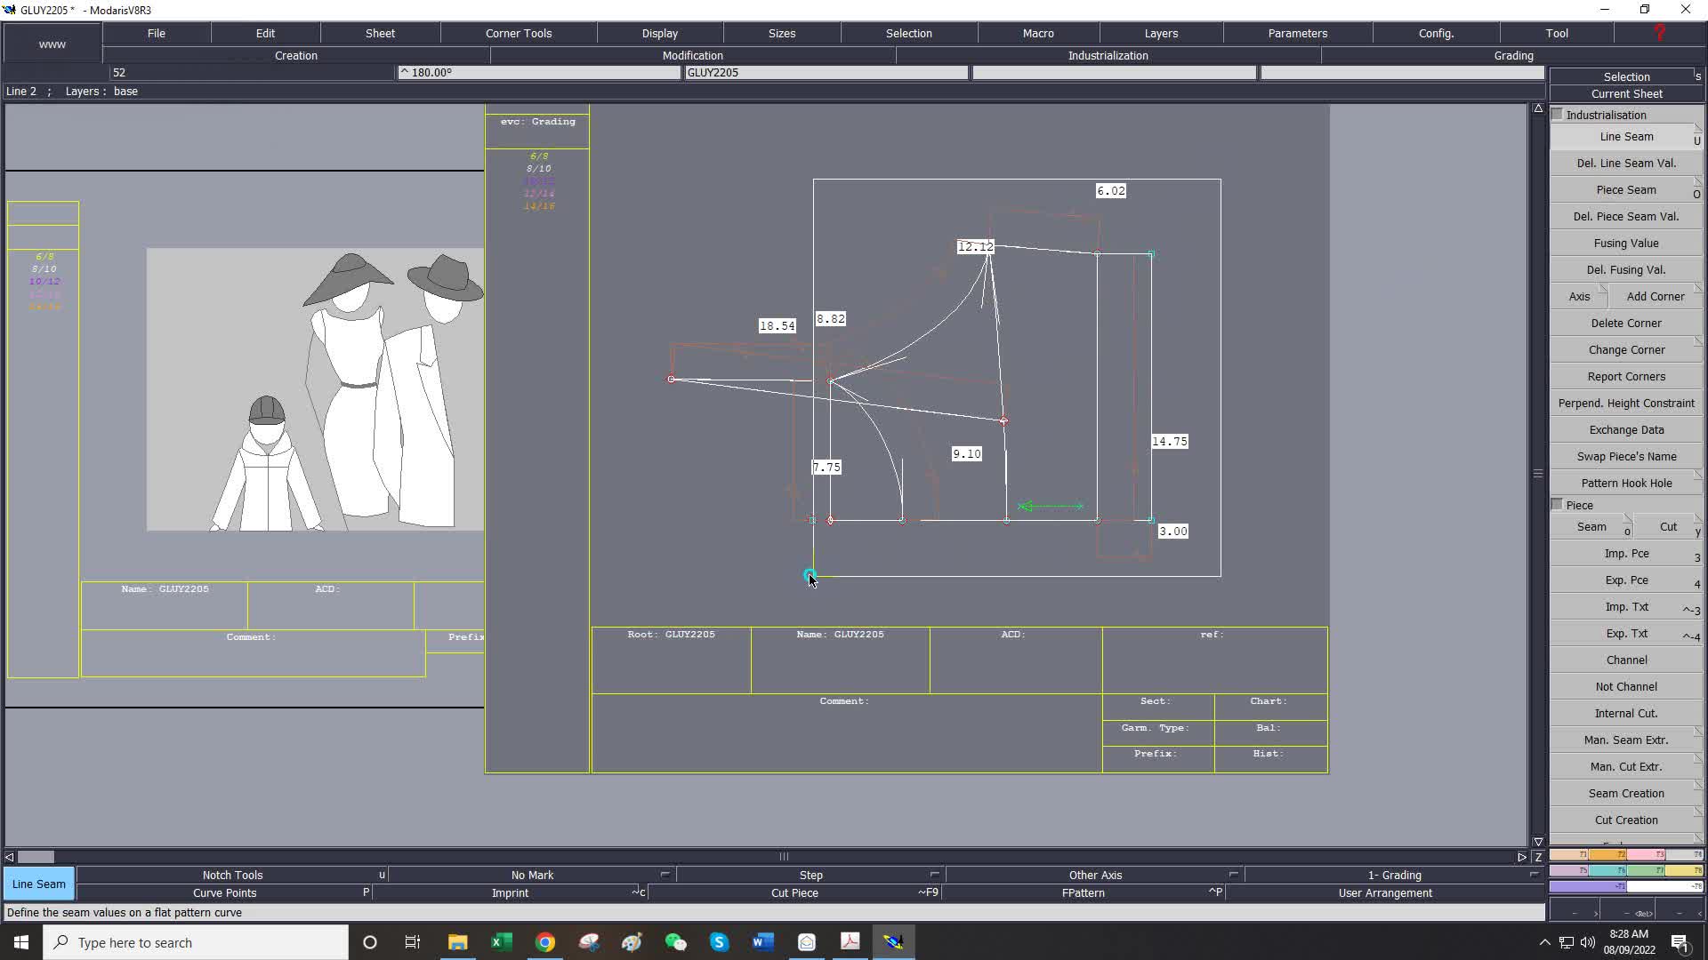Click the scroll up arrow on canvas
Screen dimensions: 1708x960
click(1538, 108)
